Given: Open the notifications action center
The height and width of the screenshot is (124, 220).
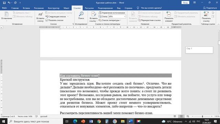Looking at the screenshot, I should coord(216,121).
